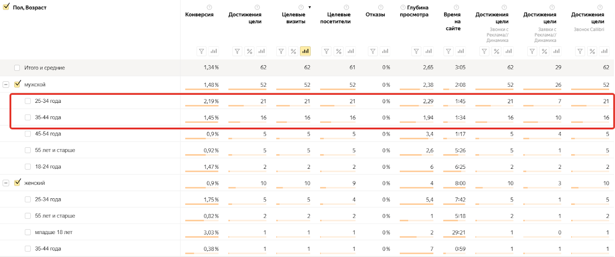Collapse the мужской group

6,84
